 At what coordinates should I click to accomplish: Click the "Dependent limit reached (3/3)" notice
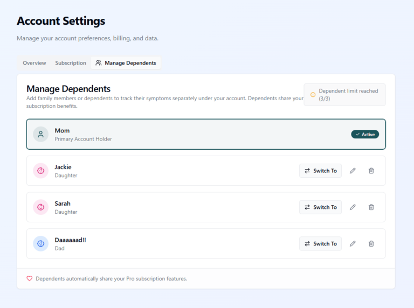pyautogui.click(x=344, y=95)
